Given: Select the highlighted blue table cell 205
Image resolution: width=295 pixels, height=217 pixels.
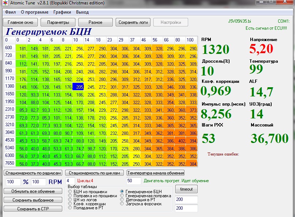Looking at the screenshot, I should [x=78, y=87].
